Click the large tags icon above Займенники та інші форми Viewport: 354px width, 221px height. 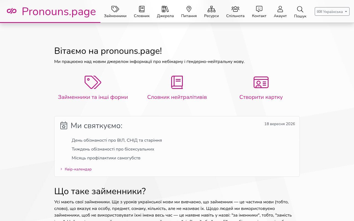pos(93,82)
